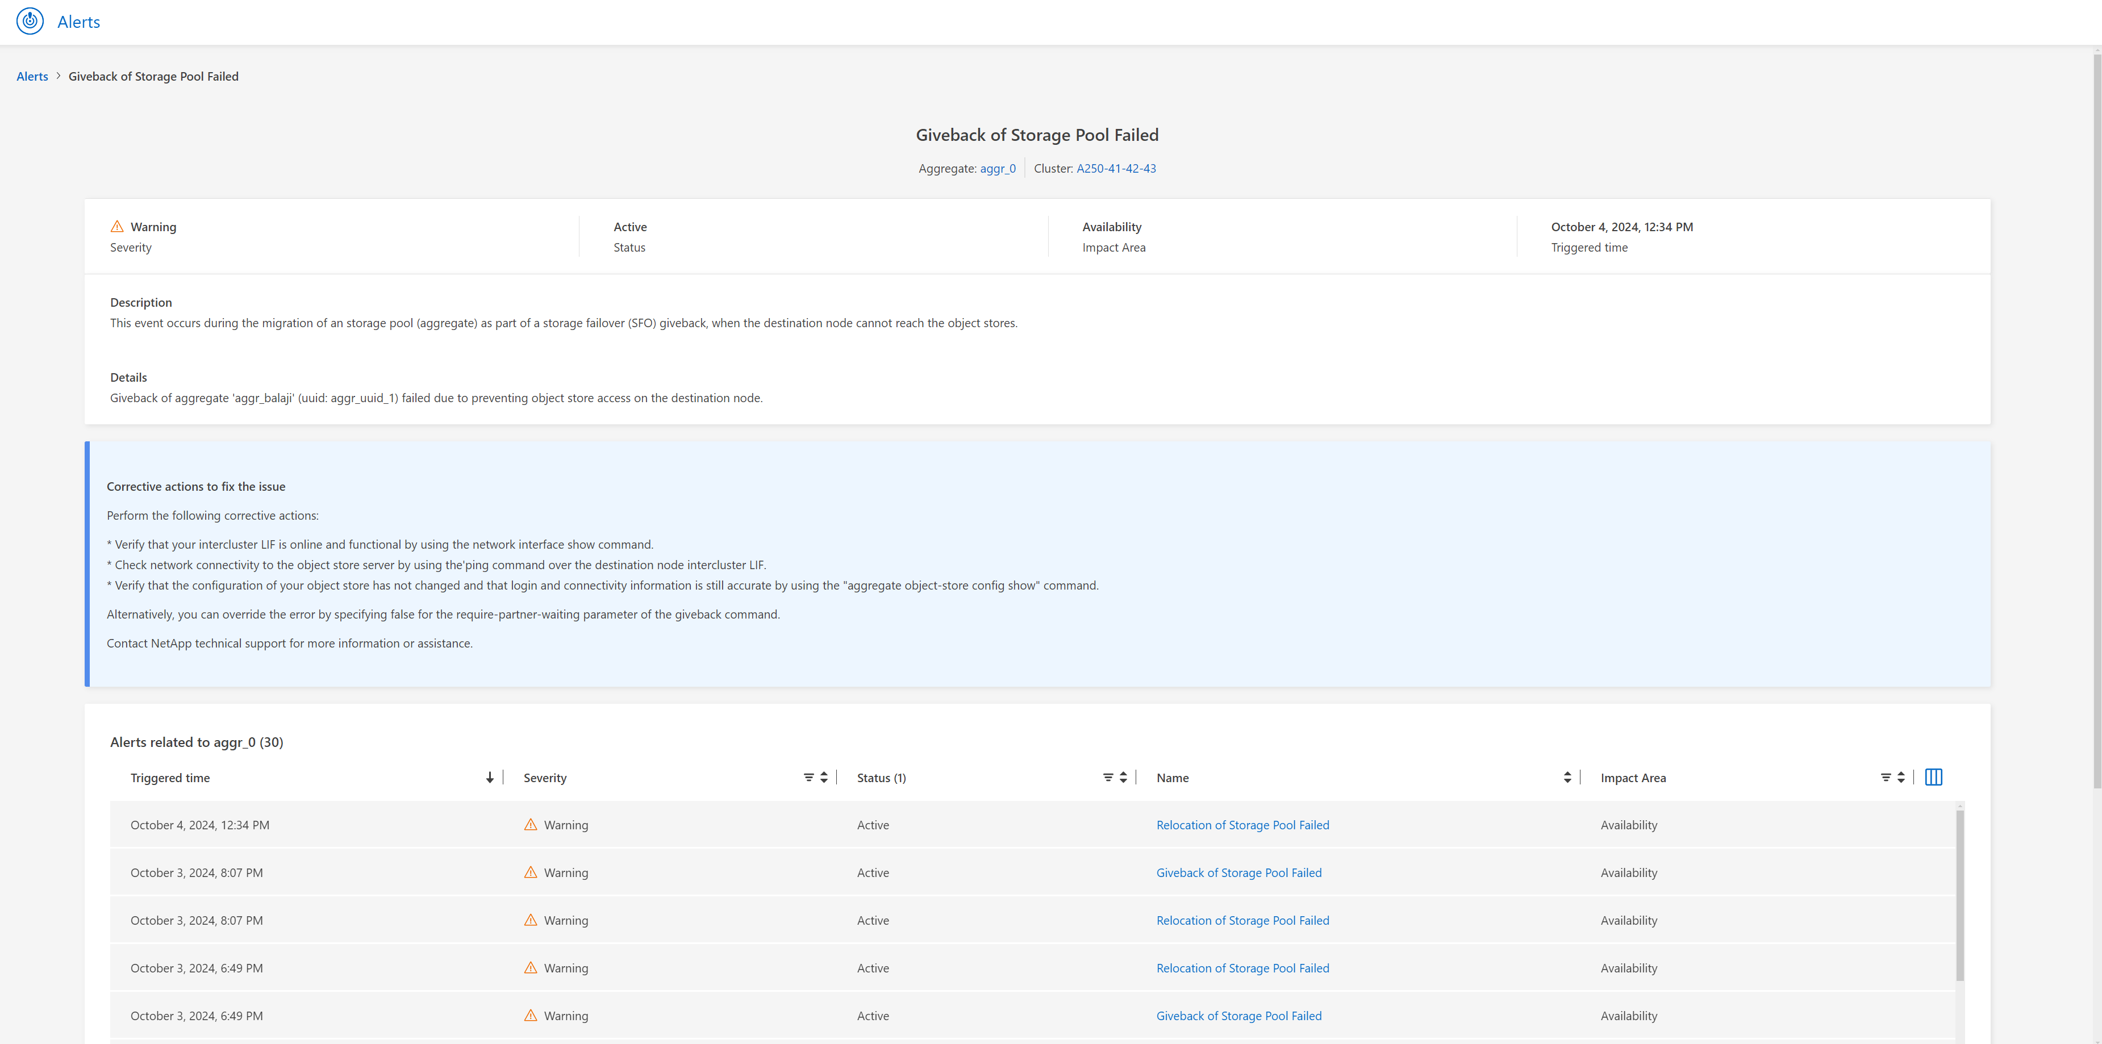
Task: Open first Relocation of Storage Pool Failed alert
Action: tap(1242, 825)
